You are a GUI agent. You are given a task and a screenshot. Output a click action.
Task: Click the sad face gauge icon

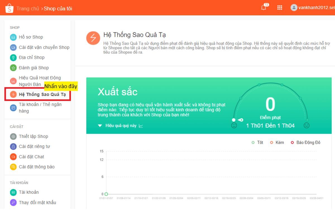[307, 125]
